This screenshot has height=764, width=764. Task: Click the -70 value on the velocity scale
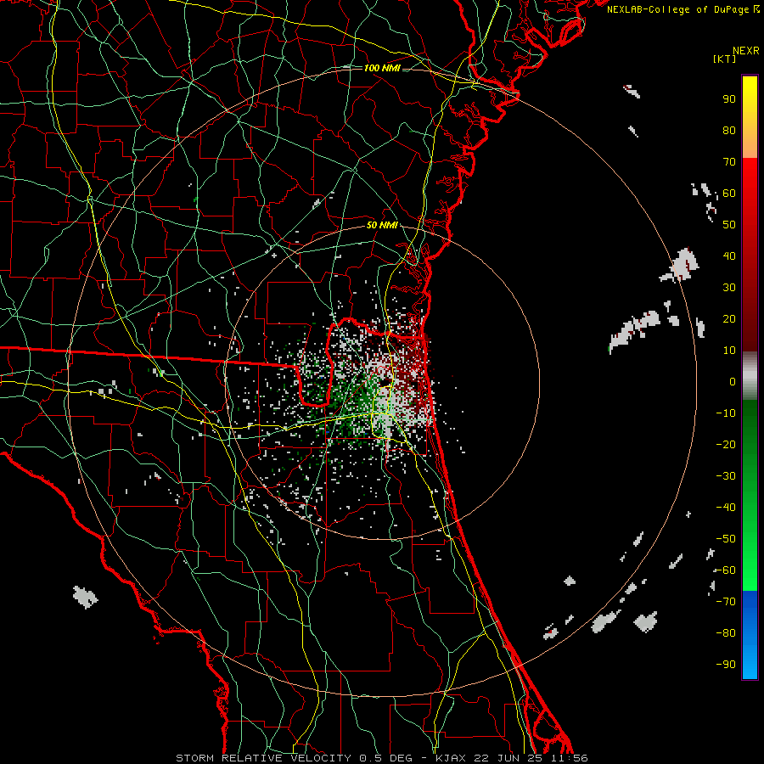(726, 602)
